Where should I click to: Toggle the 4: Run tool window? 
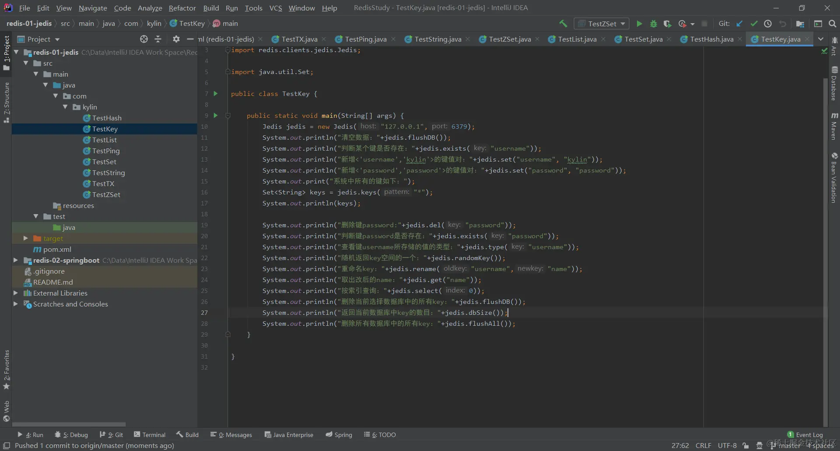(30, 435)
